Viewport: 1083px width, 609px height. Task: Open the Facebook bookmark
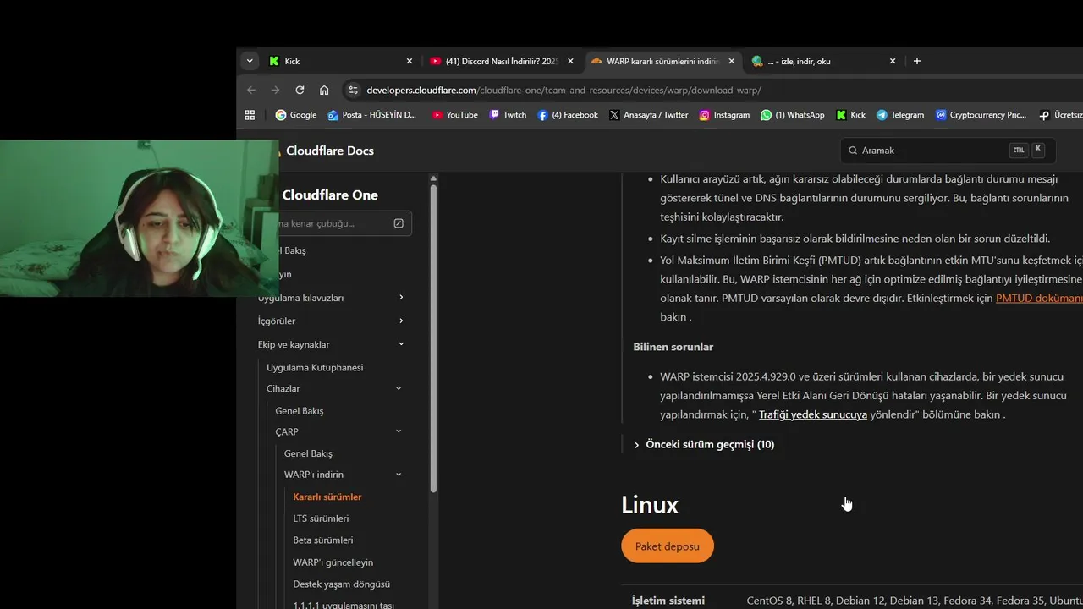(568, 115)
